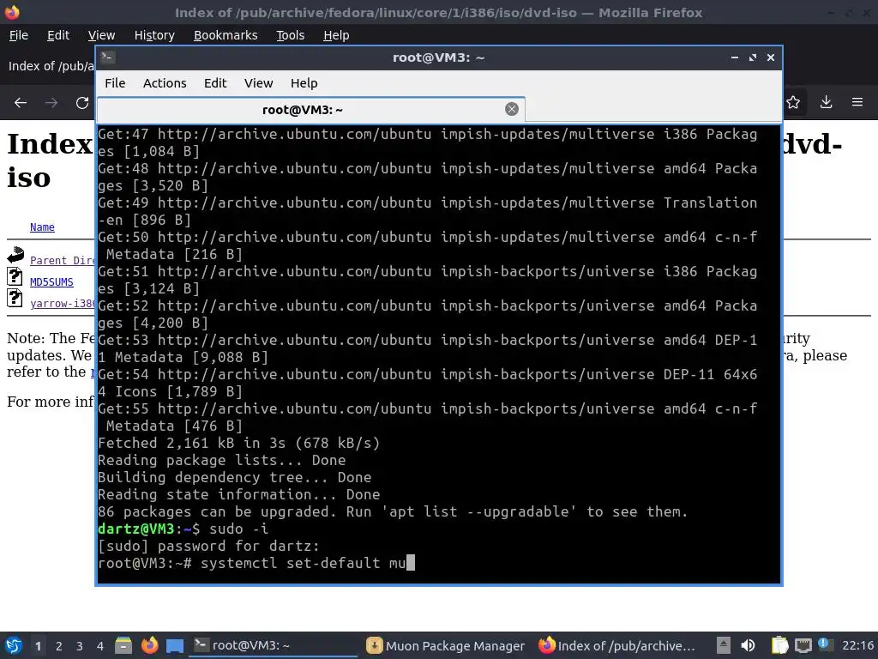878x659 pixels.
Task: Open the Firefox History menu
Action: 154,35
